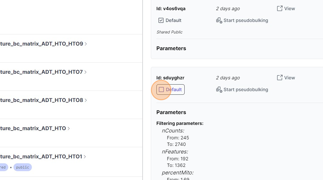
Task: Open the ture_bc_matrix_ADT_HTO dataset row
Action: pyautogui.click(x=33, y=128)
